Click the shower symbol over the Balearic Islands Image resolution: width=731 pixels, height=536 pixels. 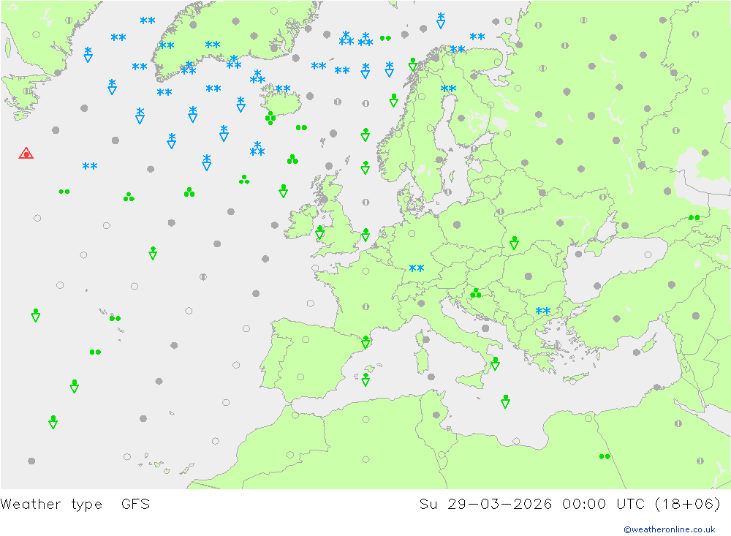[365, 380]
